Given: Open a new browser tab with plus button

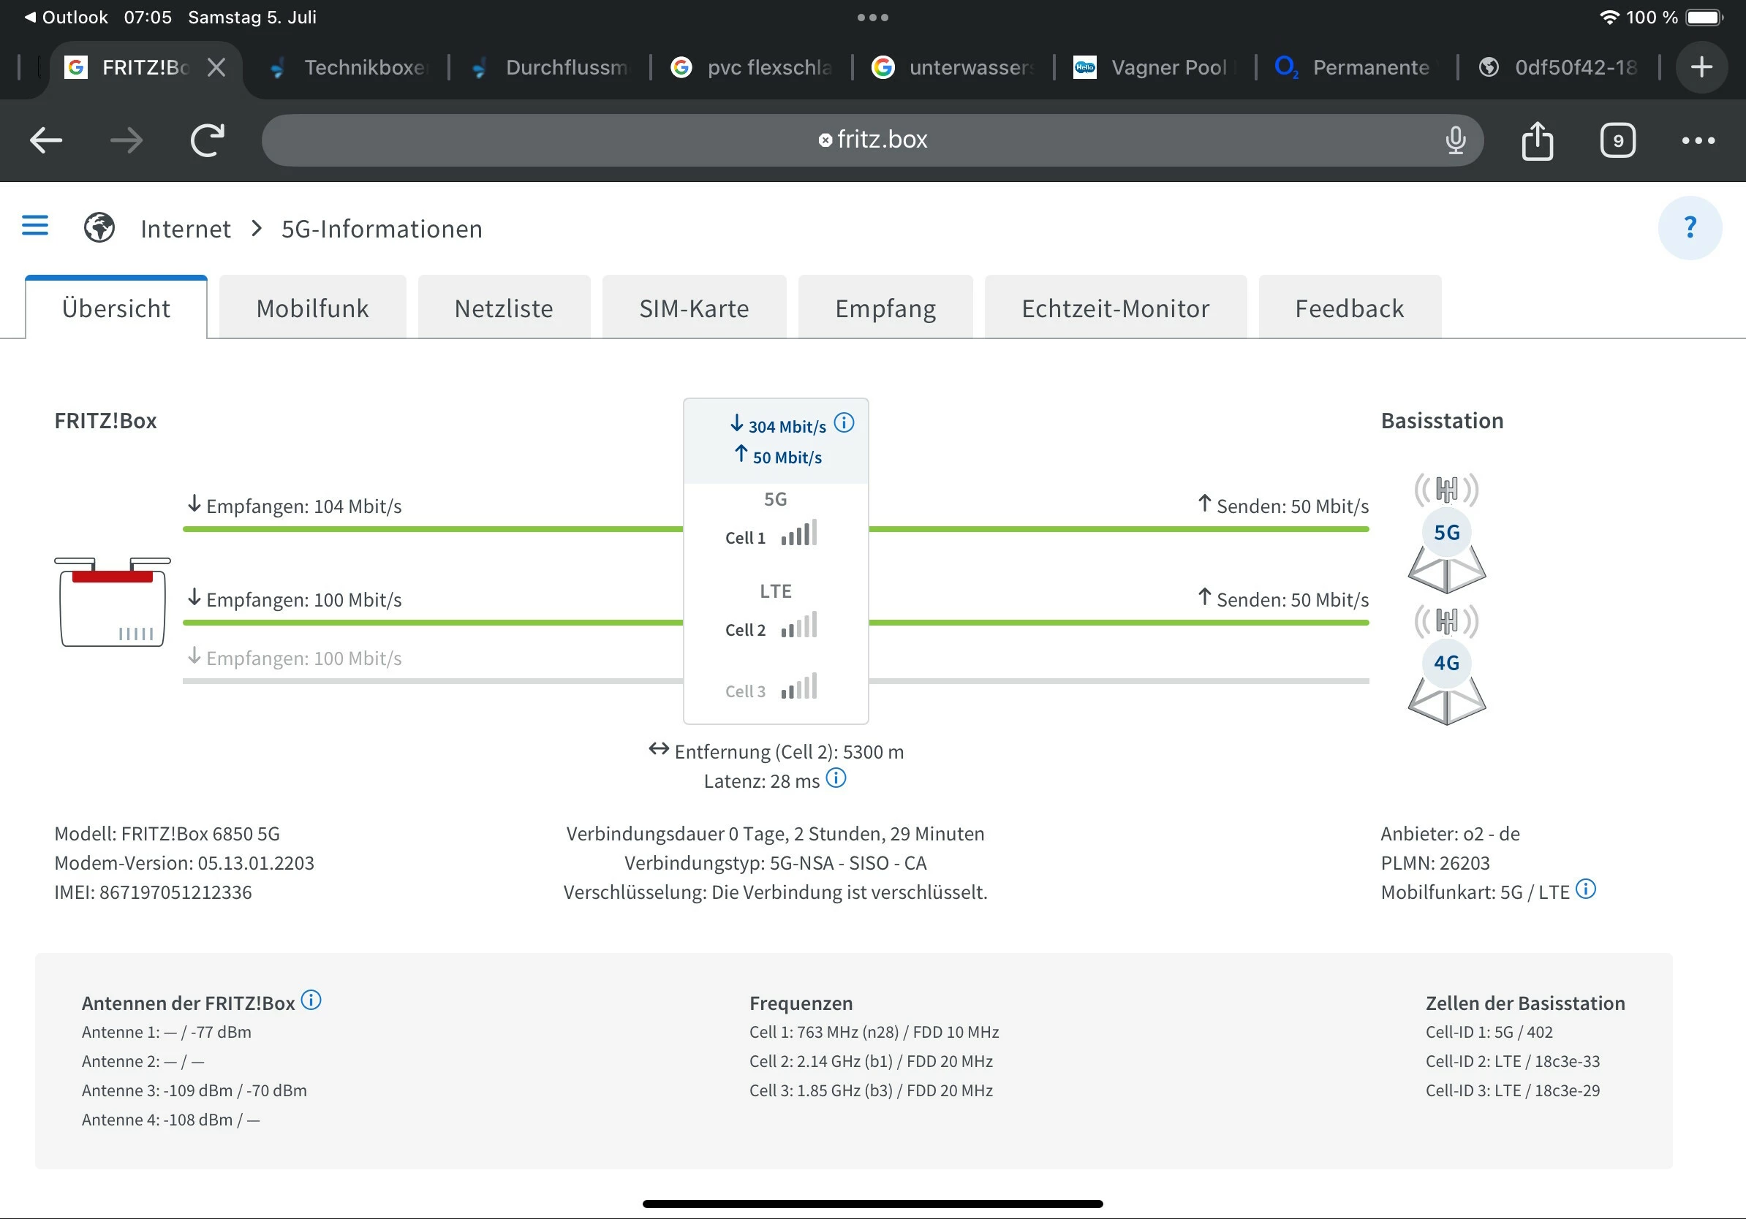Looking at the screenshot, I should [1701, 68].
